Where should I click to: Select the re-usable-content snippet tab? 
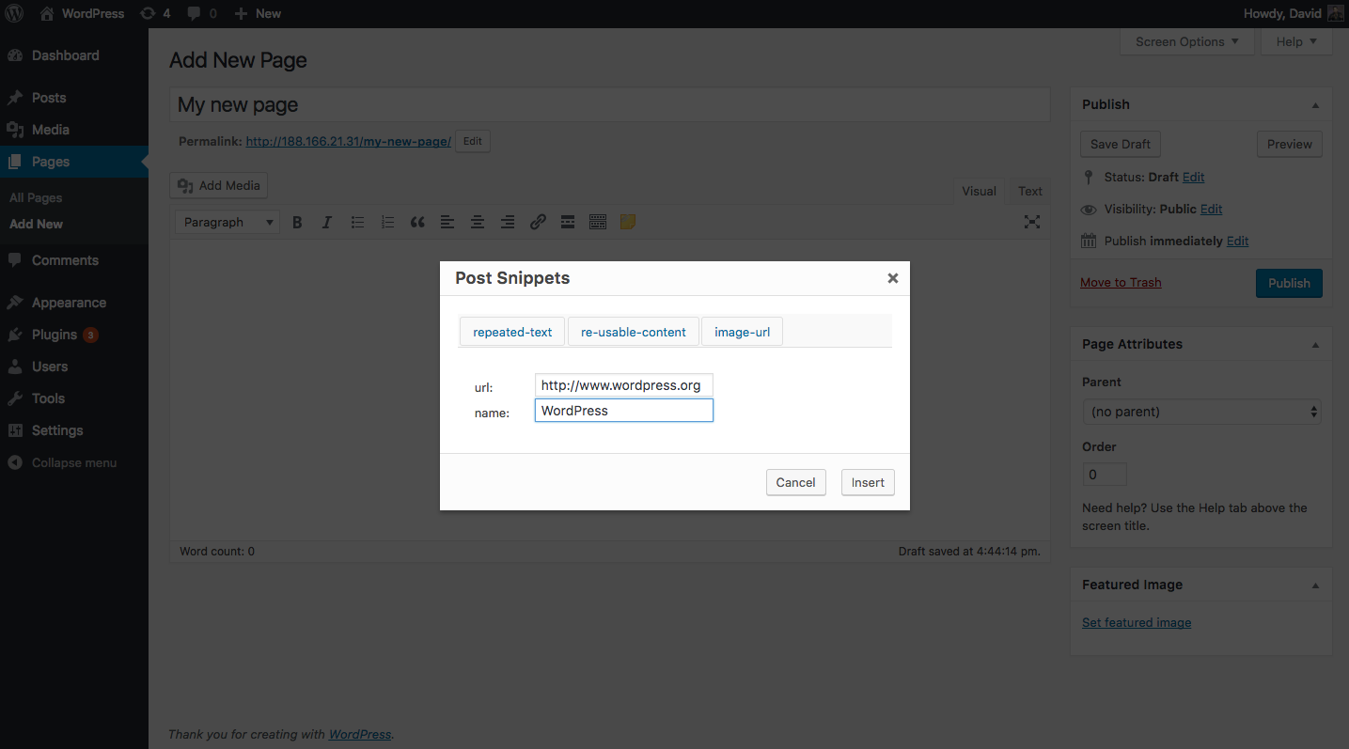[634, 332]
